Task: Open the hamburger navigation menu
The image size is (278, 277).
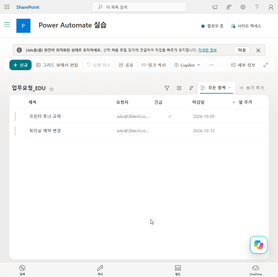Action: click(7, 24)
